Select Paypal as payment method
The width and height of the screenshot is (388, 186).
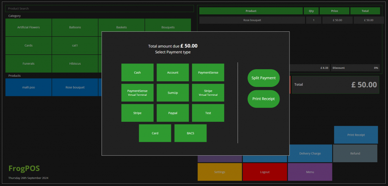click(173, 113)
